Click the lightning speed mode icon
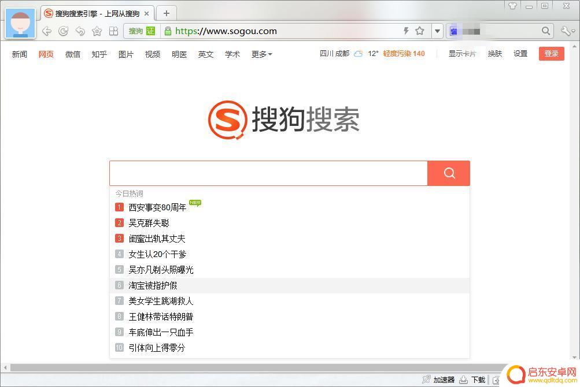Viewport: 580px width, 387px height. [406, 31]
